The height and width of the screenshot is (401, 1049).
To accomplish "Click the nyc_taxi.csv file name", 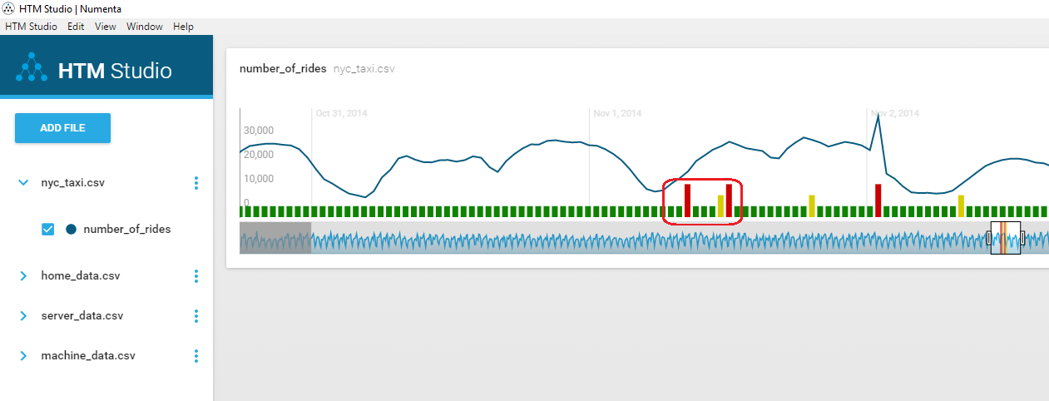I will tap(72, 182).
